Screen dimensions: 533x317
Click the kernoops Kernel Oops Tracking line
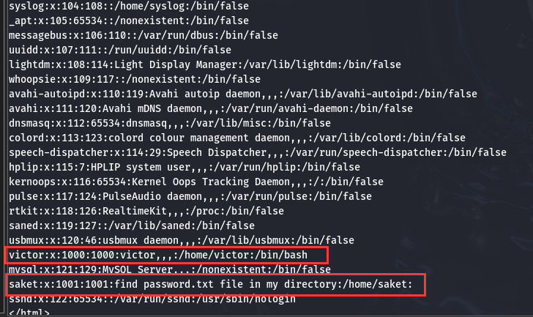(195, 182)
